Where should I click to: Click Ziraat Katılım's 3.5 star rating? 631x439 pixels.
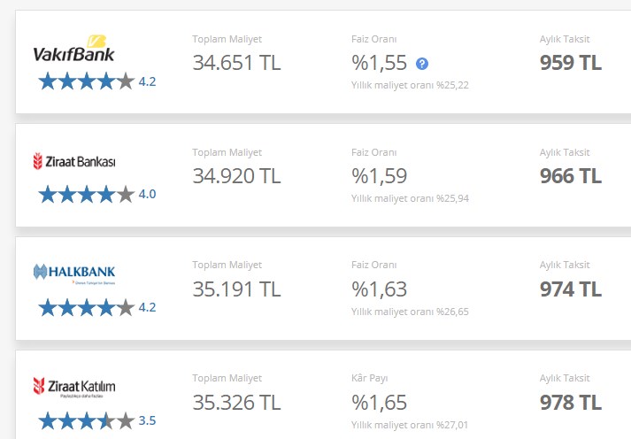pyautogui.click(x=97, y=420)
